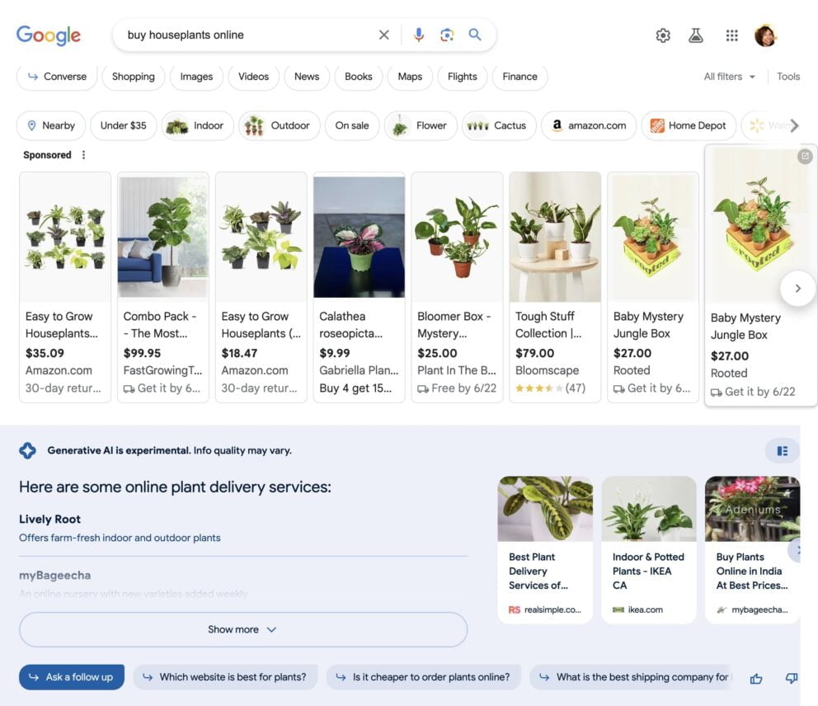Switch to the Videos tab

tap(253, 77)
